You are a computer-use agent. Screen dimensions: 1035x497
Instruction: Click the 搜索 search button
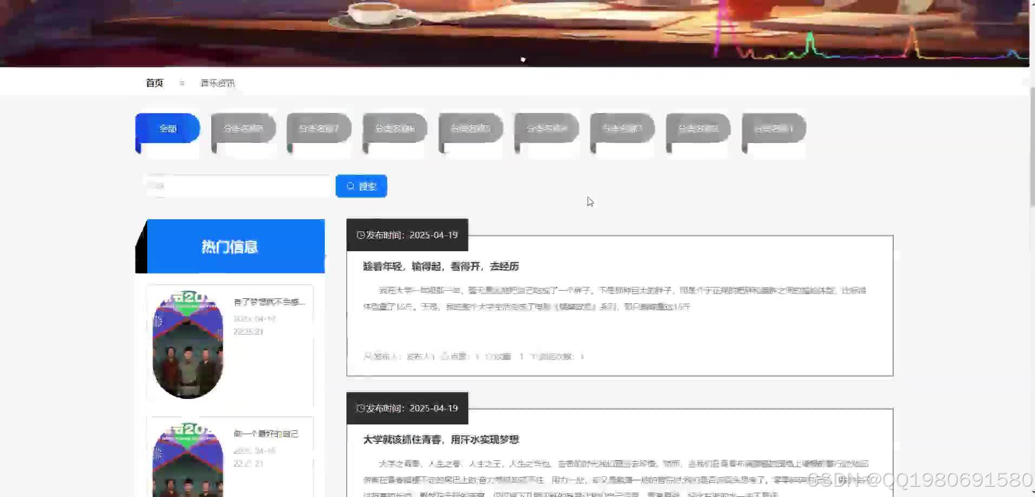(361, 186)
